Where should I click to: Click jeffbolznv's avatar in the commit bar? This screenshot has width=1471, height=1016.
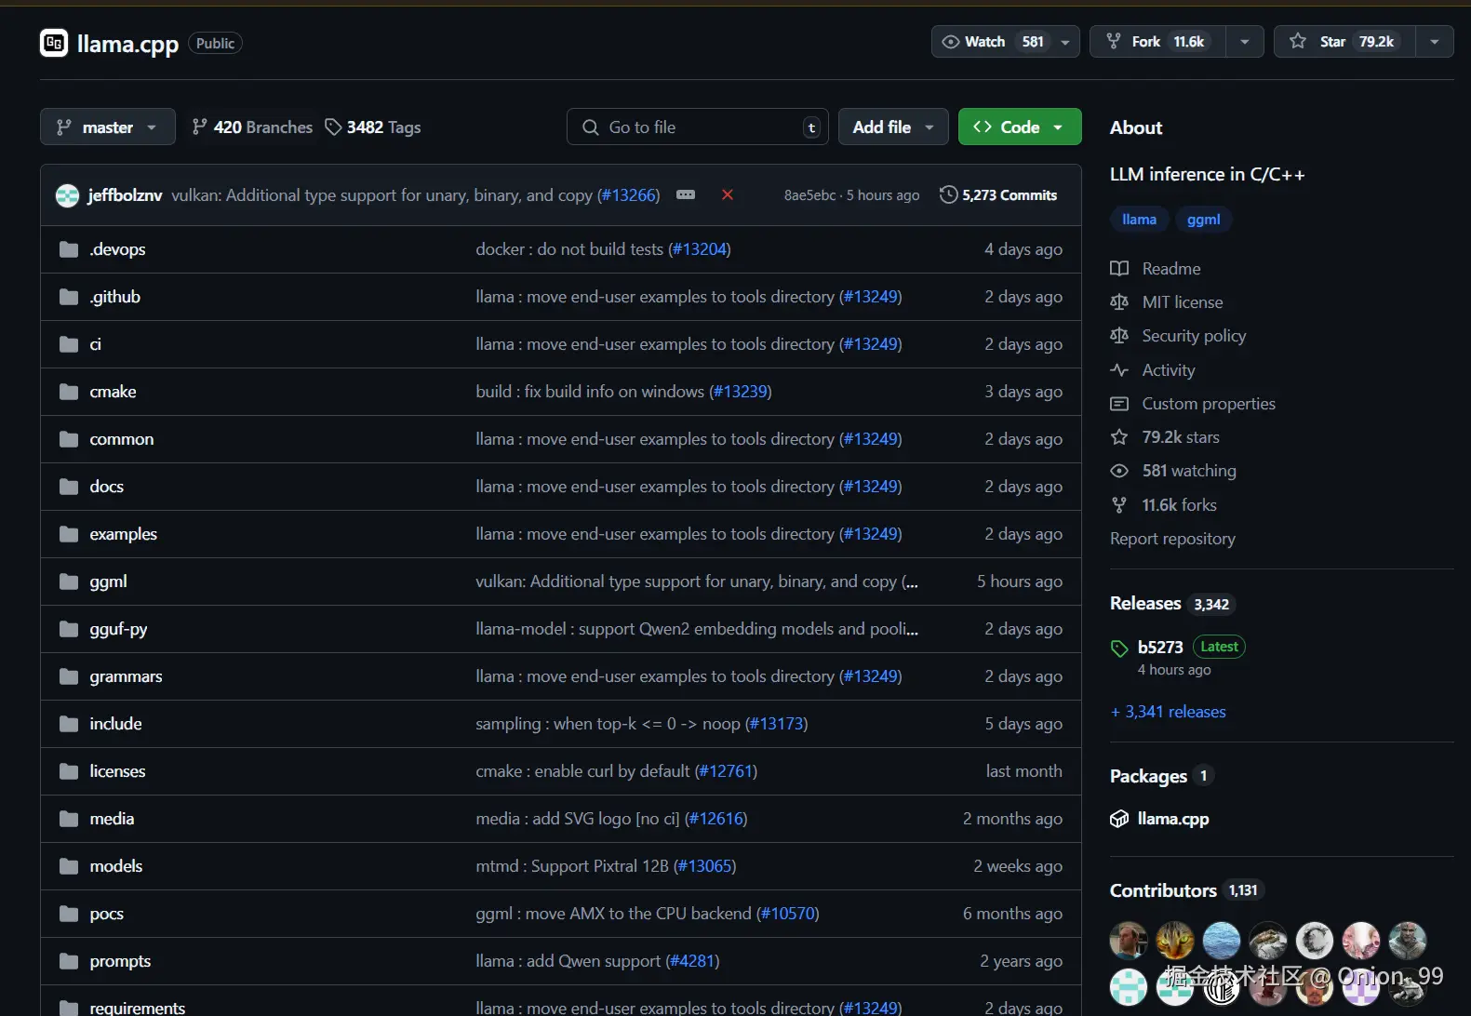[67, 195]
